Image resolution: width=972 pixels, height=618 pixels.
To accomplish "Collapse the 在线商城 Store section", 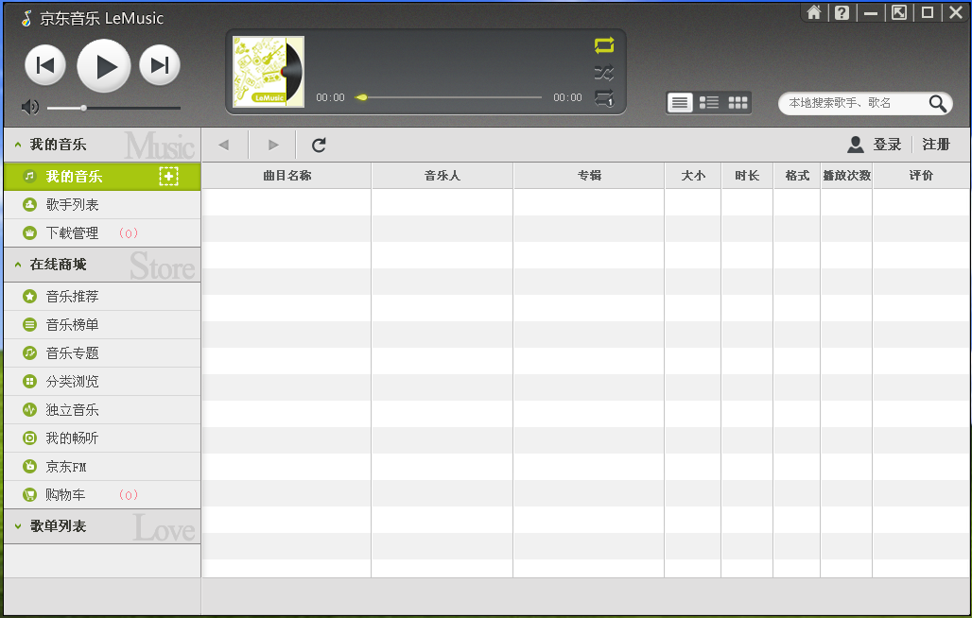I will click(17, 264).
